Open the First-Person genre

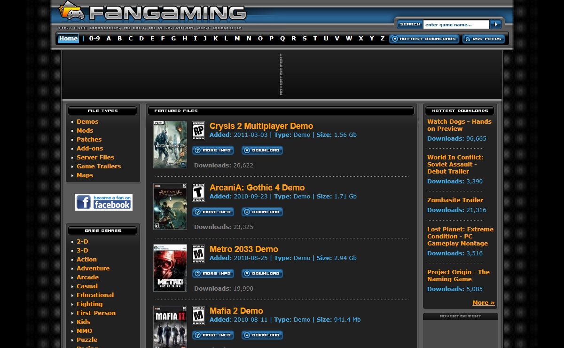pyautogui.click(x=96, y=313)
